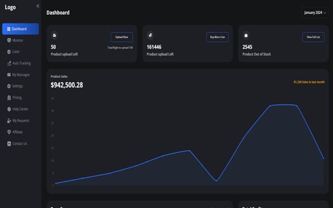The image size is (333, 208).
Task: Open the My Massages envelope icon
Action: tap(9, 75)
